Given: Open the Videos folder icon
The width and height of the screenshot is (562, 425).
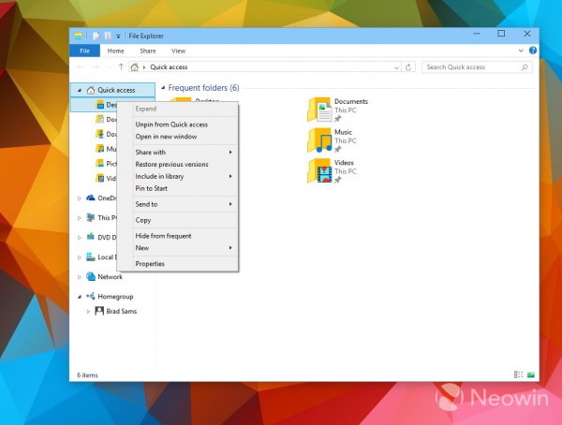Looking at the screenshot, I should coord(319,170).
